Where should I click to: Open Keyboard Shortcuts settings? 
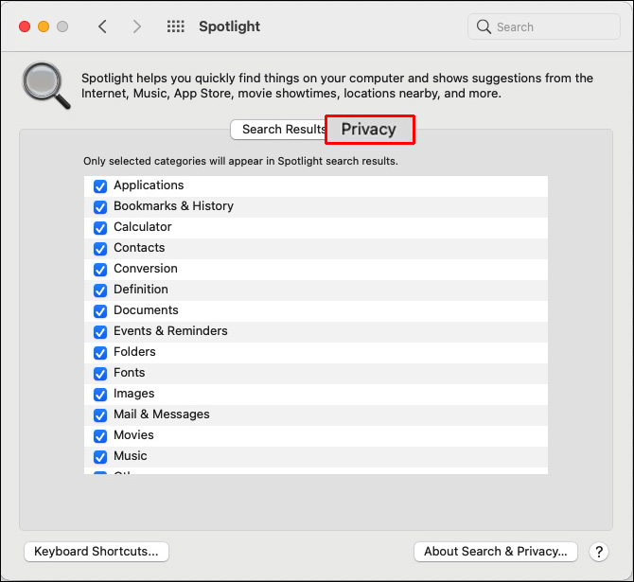[96, 552]
